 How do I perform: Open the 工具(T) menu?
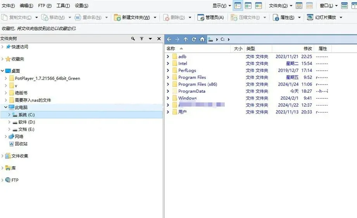click(x=63, y=5)
